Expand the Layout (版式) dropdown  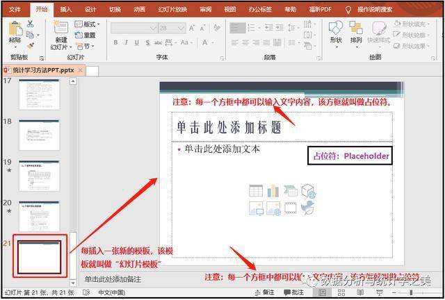(x=88, y=24)
